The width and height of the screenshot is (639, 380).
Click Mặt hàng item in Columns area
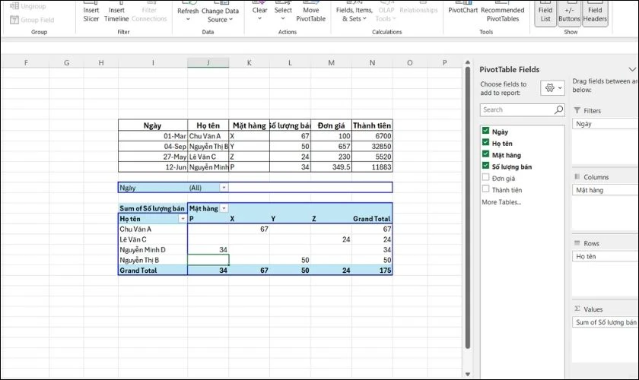coord(605,190)
